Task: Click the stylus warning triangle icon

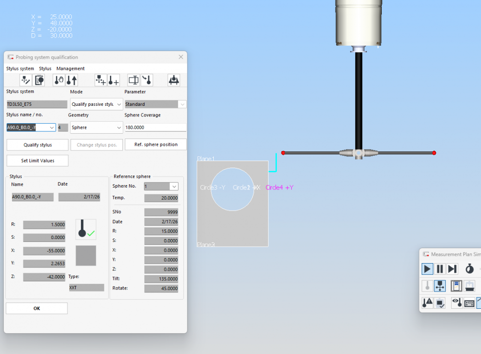Action: [427, 303]
